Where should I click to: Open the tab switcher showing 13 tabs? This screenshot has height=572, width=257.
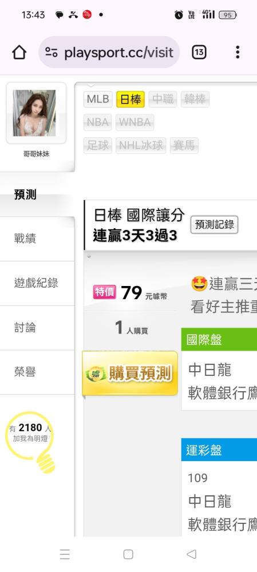coord(199,52)
